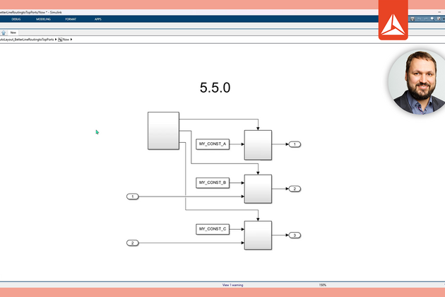Select the 'Now' model tab
This screenshot has height=297, width=445.
13,32
